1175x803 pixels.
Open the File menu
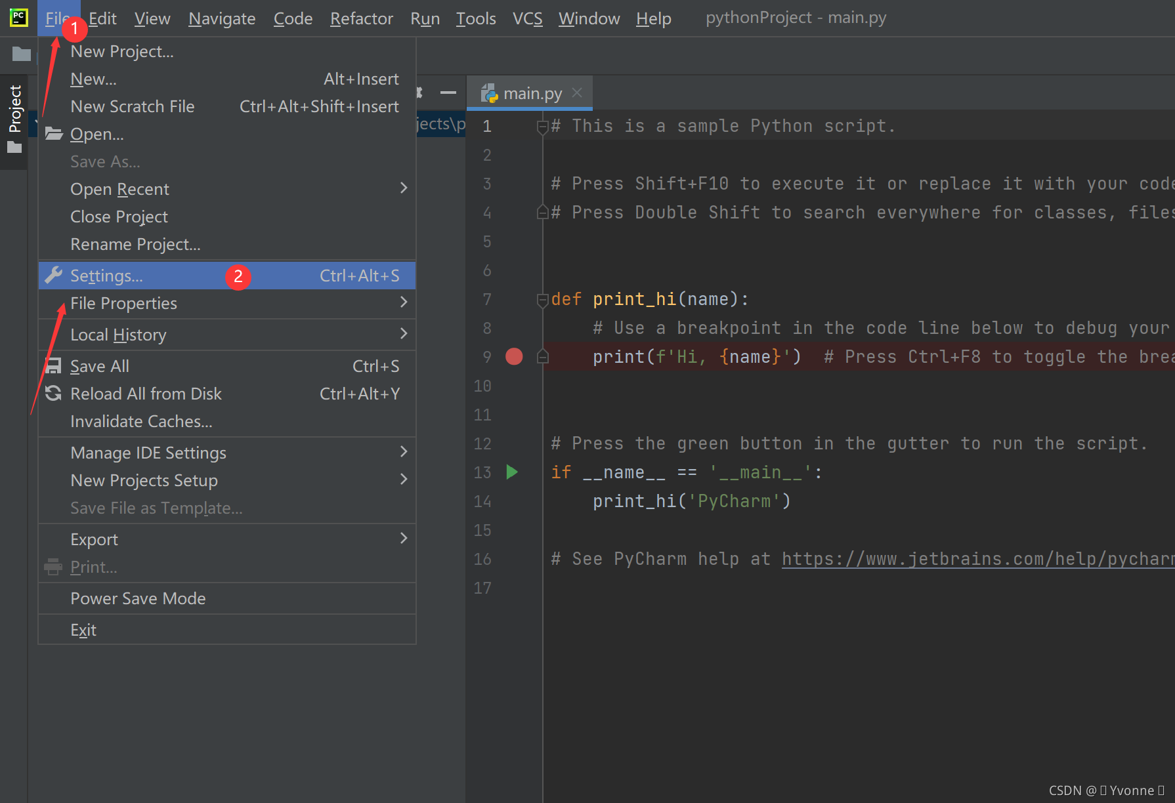coord(58,18)
